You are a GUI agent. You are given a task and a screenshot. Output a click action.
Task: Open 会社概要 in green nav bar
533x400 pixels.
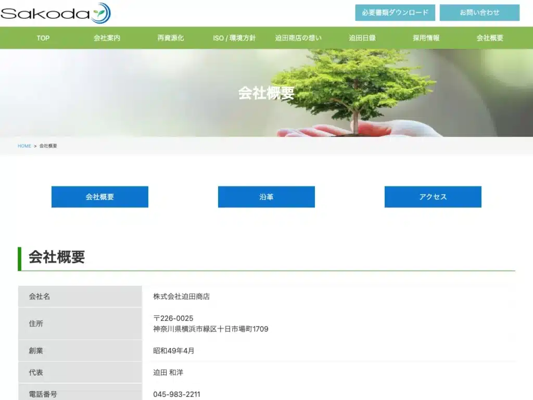[489, 37]
